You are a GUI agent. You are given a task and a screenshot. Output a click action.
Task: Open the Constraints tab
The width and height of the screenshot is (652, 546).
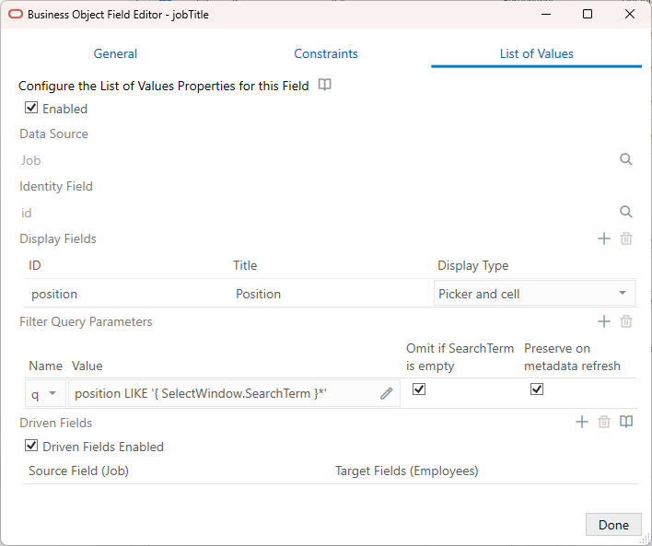(326, 53)
